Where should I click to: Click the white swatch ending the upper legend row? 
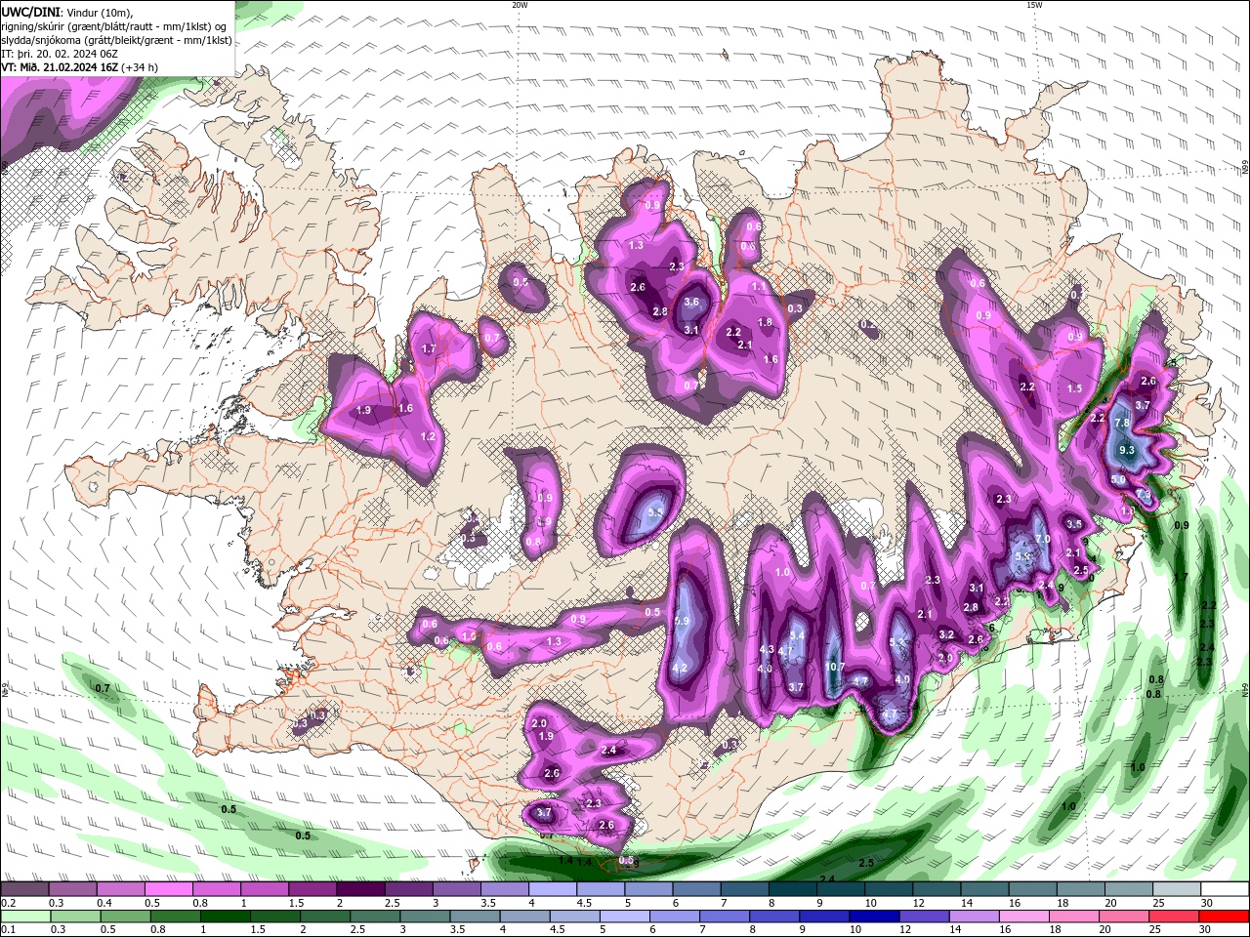point(1226,889)
